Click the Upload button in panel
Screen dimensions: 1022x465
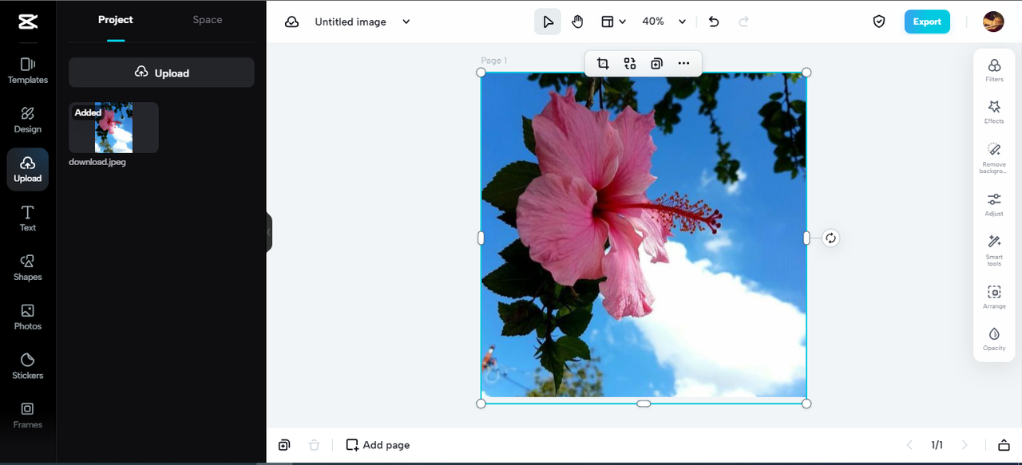(x=161, y=73)
